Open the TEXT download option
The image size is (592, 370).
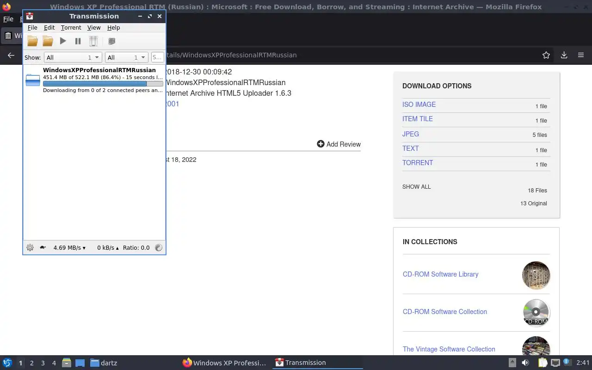click(x=411, y=148)
